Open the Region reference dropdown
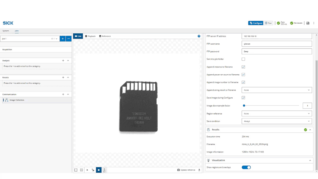The image size is (318, 179). (x=276, y=114)
